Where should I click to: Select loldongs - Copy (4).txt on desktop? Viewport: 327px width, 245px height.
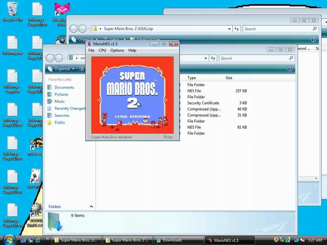tap(12, 182)
